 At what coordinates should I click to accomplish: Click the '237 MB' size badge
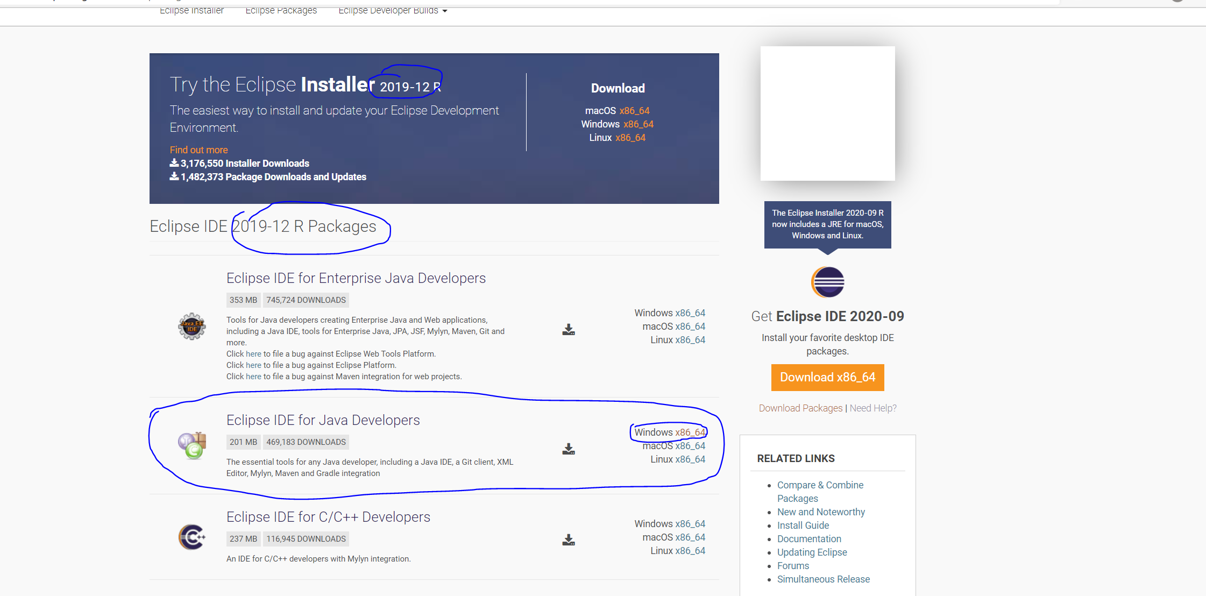coord(243,538)
